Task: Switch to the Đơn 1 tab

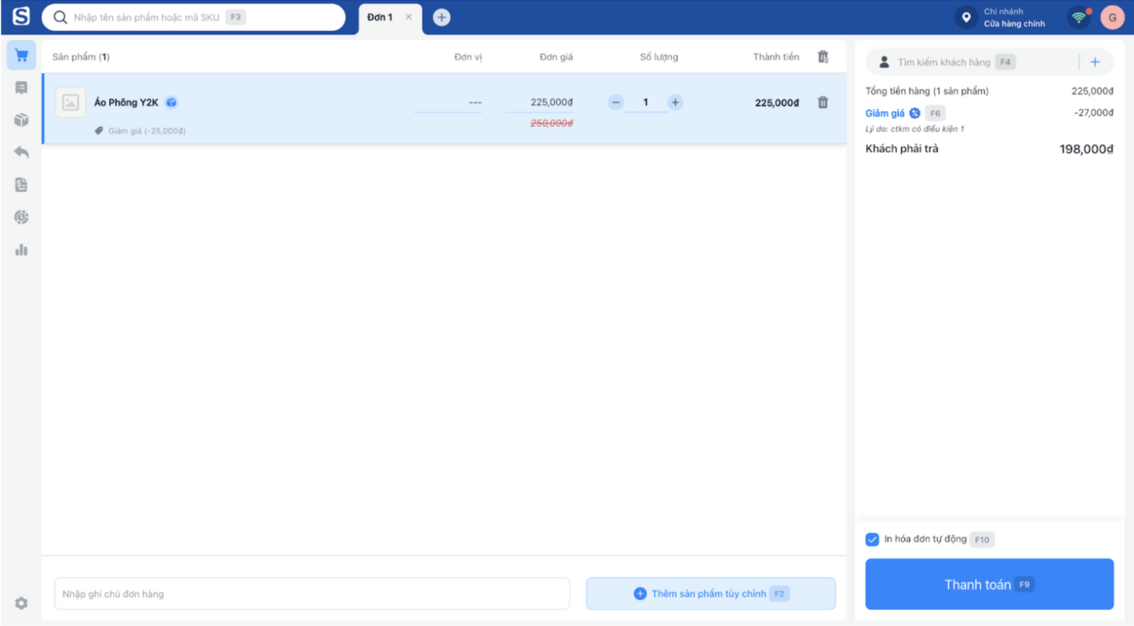Action: 380,17
